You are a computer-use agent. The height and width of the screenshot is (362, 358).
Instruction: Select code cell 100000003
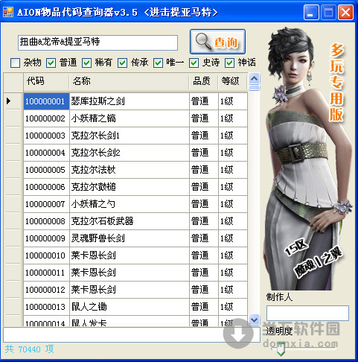click(46, 136)
